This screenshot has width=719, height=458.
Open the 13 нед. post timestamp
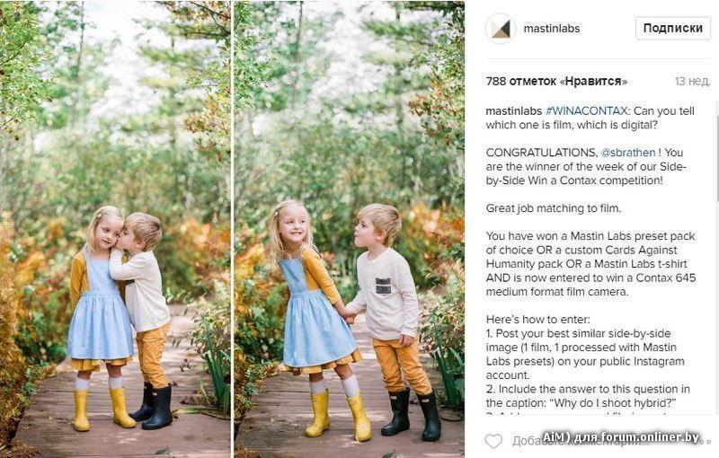[x=692, y=82]
